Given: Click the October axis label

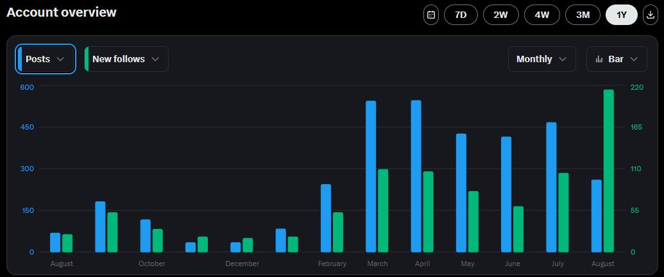Looking at the screenshot, I should pos(152,264).
